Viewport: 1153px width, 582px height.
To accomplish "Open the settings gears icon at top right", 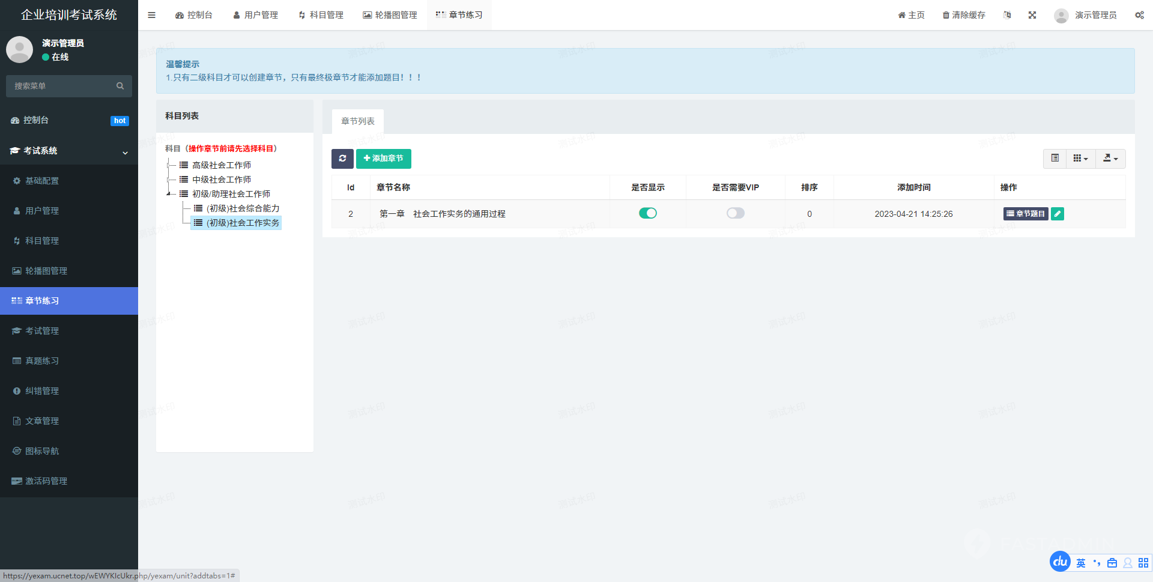I will pos(1139,15).
